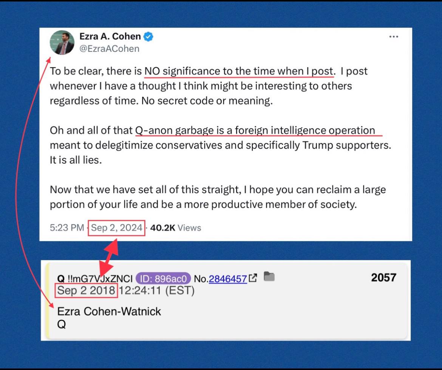Click the Ezra Cohen-Watnick post text
This screenshot has height=370, width=442.
tap(109, 312)
